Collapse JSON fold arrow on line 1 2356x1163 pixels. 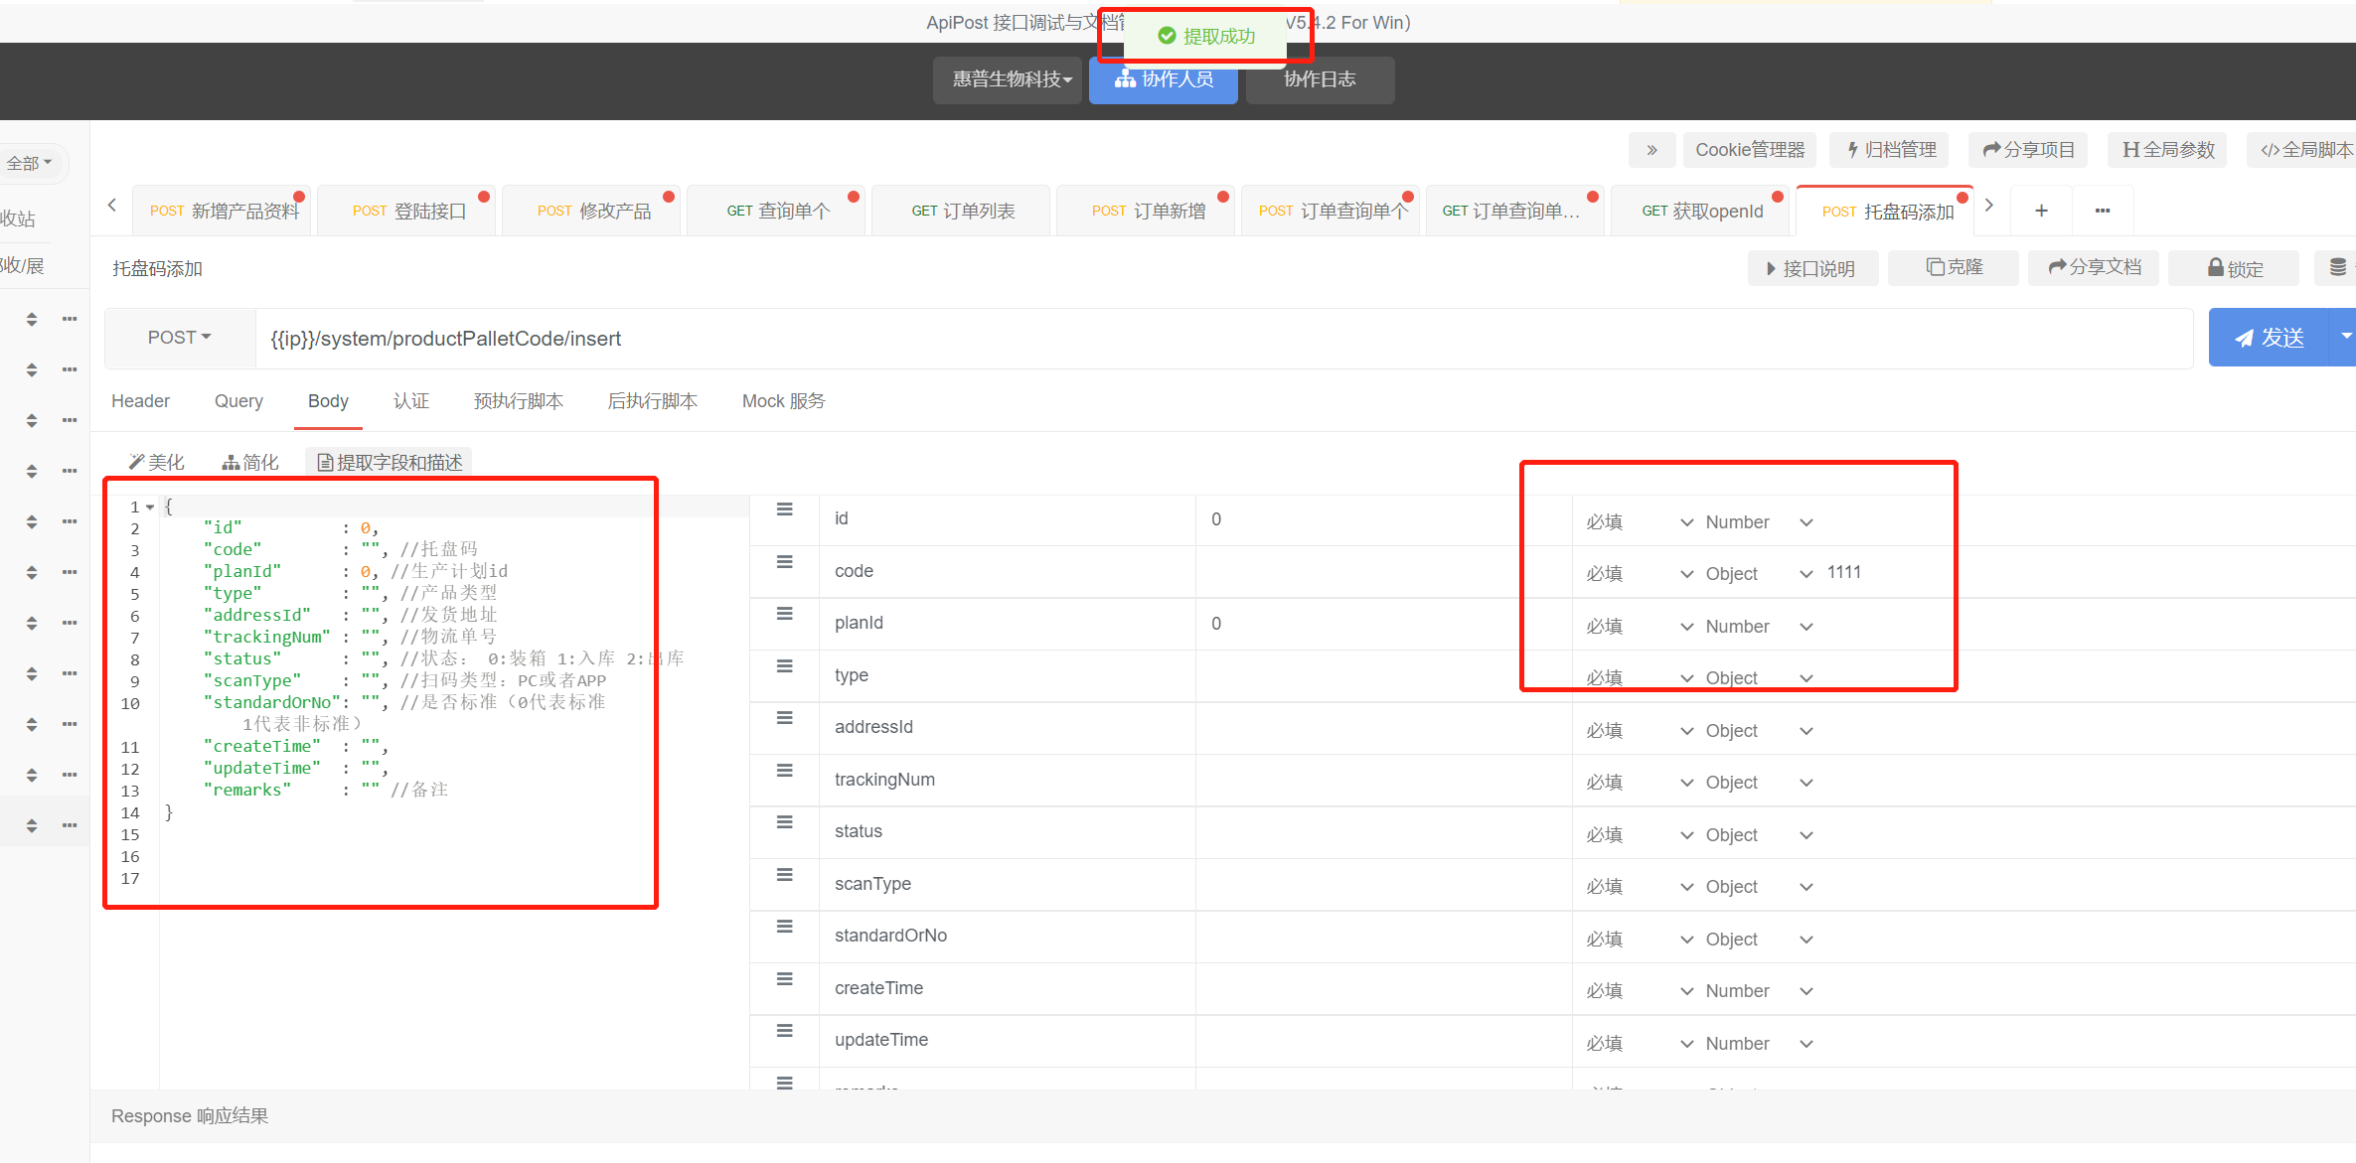(150, 507)
